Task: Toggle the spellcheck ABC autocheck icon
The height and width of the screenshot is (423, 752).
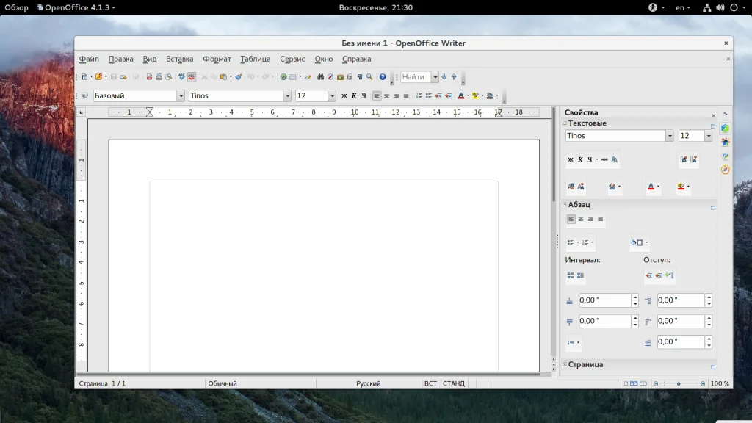Action: [192, 77]
